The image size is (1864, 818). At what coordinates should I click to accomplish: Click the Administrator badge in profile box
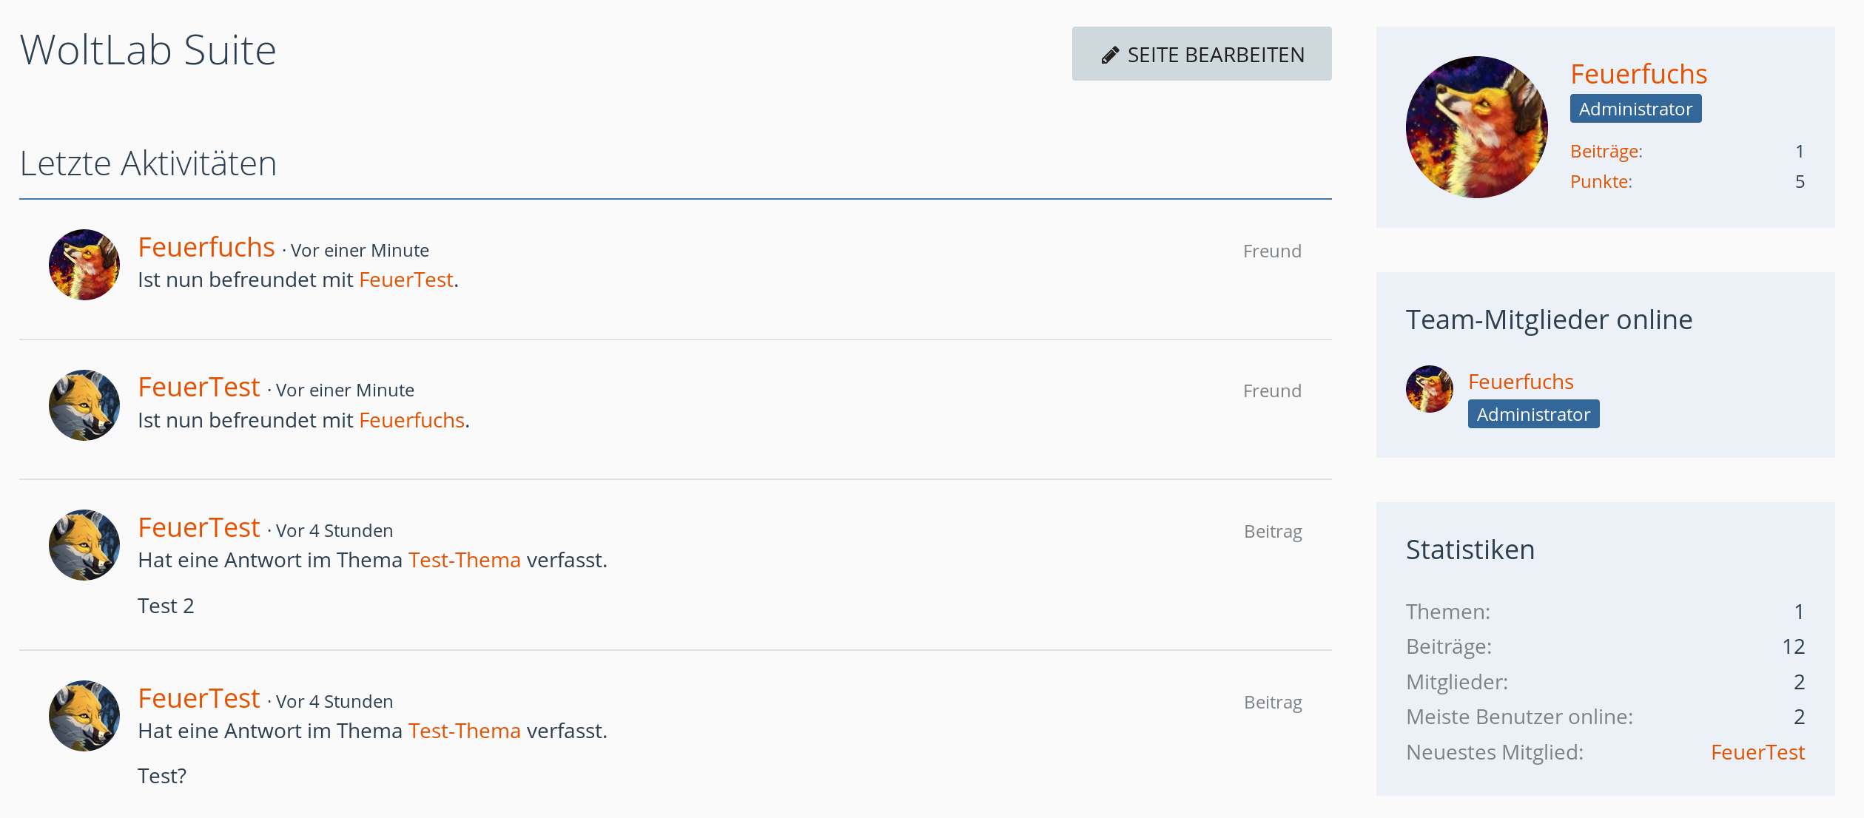[x=1635, y=109]
